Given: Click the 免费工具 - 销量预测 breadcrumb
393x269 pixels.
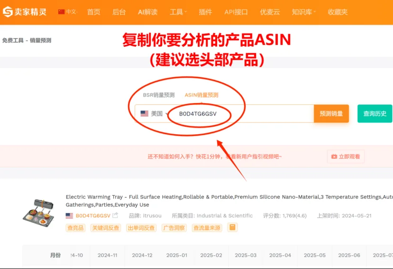Looking at the screenshot, I should click(x=27, y=41).
